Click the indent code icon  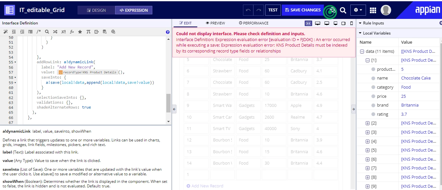(22, 32)
